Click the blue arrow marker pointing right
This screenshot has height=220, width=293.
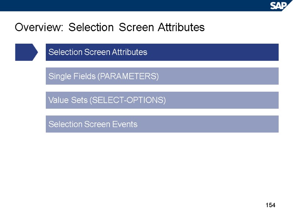[26, 52]
